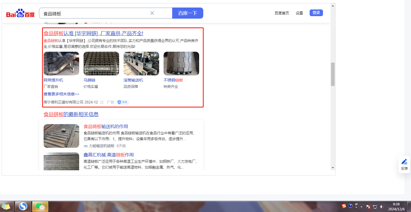Click the network connection tray icon
This screenshot has width=411, height=212.
tap(375, 207)
